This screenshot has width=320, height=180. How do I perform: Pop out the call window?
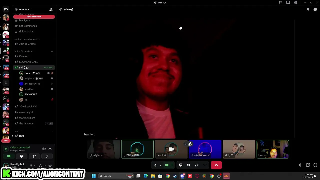coord(308,165)
